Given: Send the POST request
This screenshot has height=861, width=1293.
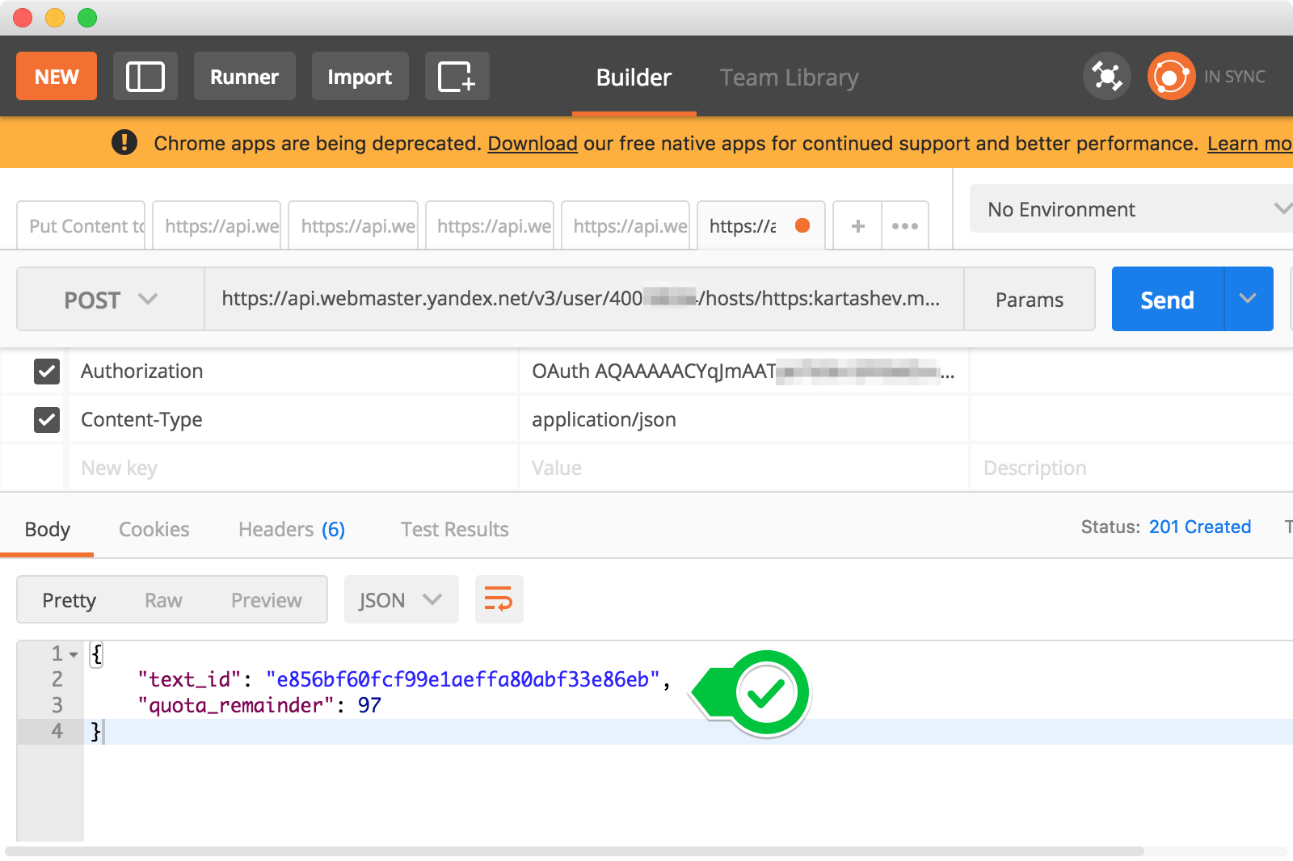Looking at the screenshot, I should 1168,299.
